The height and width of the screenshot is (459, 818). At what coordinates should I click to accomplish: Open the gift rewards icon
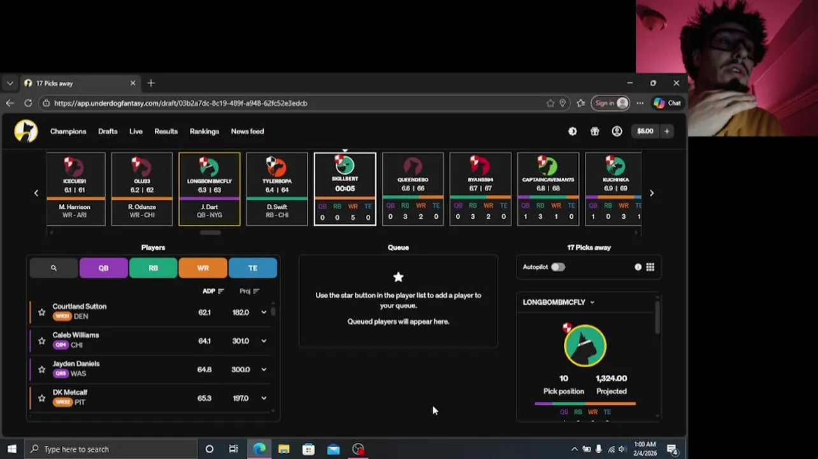594,131
